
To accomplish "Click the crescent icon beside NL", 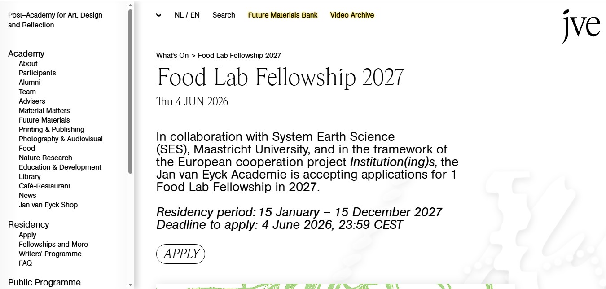I will tap(158, 15).
